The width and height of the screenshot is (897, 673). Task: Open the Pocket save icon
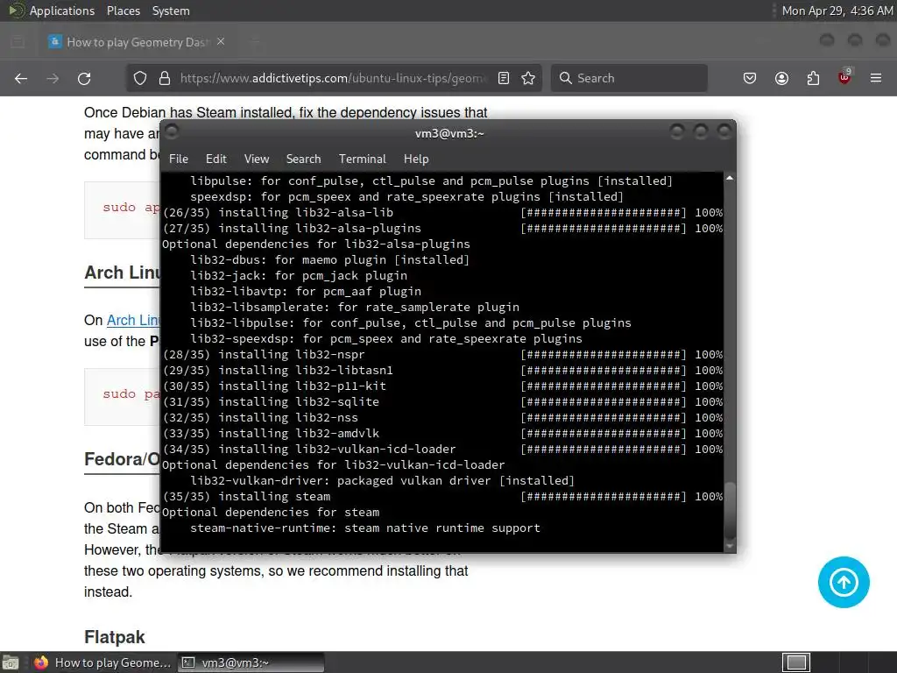click(750, 78)
